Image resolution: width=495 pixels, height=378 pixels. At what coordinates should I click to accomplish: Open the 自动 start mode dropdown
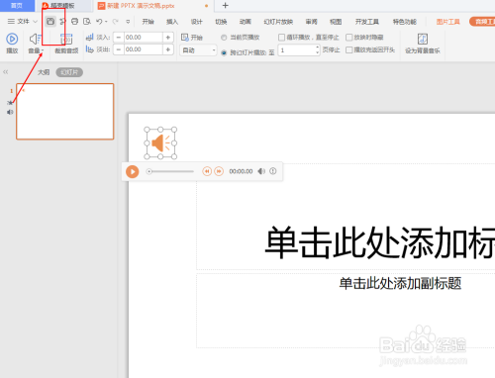198,50
